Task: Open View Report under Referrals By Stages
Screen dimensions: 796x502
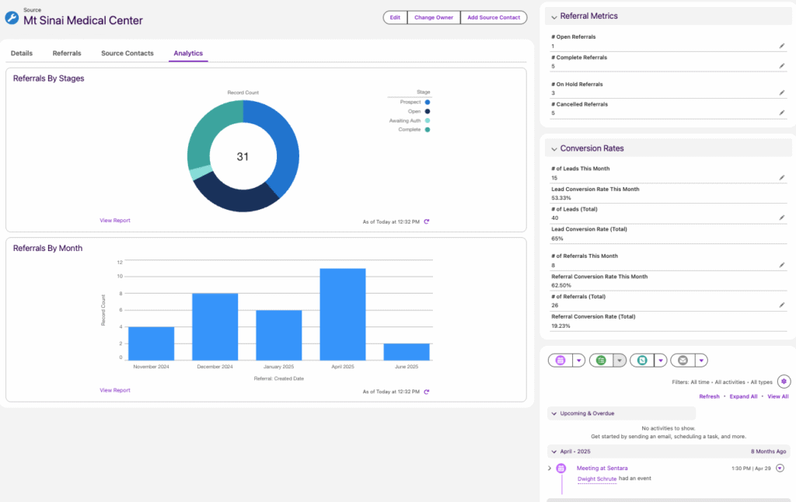Action: [115, 221]
